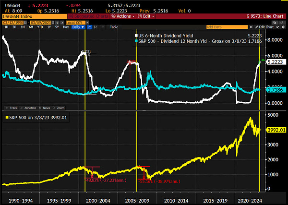
Task: Open chart settings gear
Action: click(x=283, y=27)
